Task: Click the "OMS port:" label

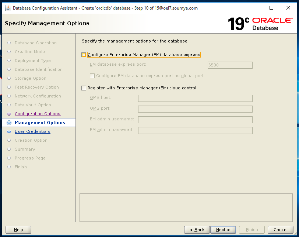Action: [100, 109]
